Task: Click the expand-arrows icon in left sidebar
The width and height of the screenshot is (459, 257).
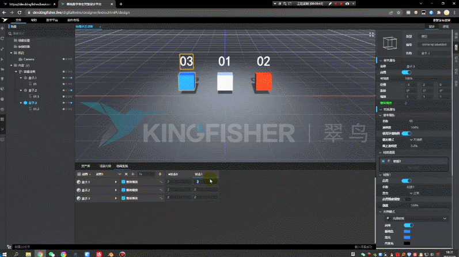Action: [2, 49]
